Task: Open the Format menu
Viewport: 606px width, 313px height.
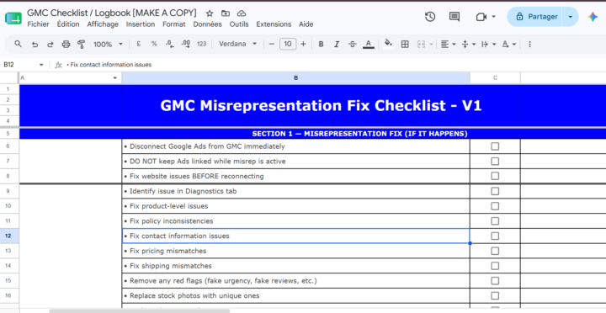Action: (174, 24)
